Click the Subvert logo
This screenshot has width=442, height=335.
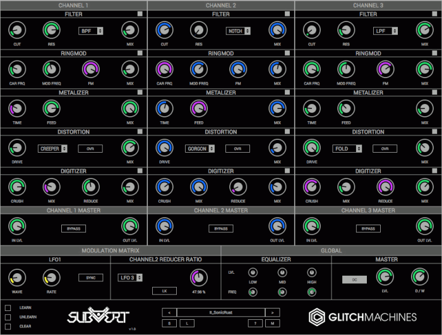click(98, 315)
